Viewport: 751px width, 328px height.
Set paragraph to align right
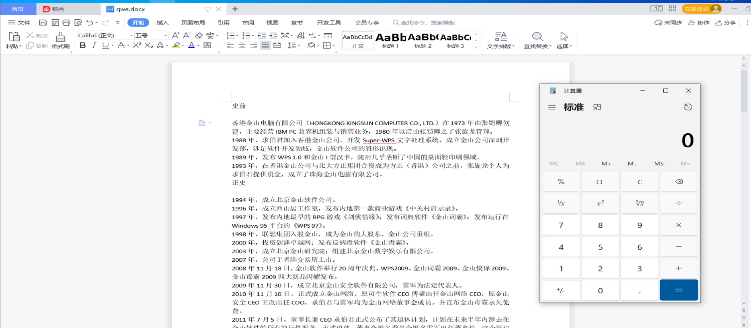254,45
